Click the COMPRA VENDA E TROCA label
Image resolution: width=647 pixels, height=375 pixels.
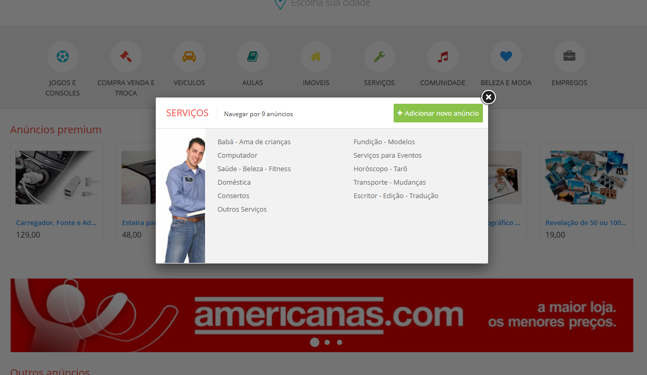point(126,88)
